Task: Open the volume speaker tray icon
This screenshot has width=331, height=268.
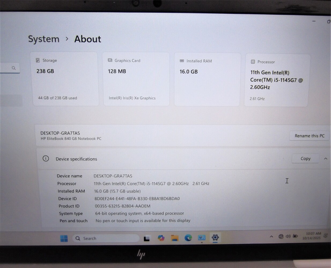Action: coord(288,236)
